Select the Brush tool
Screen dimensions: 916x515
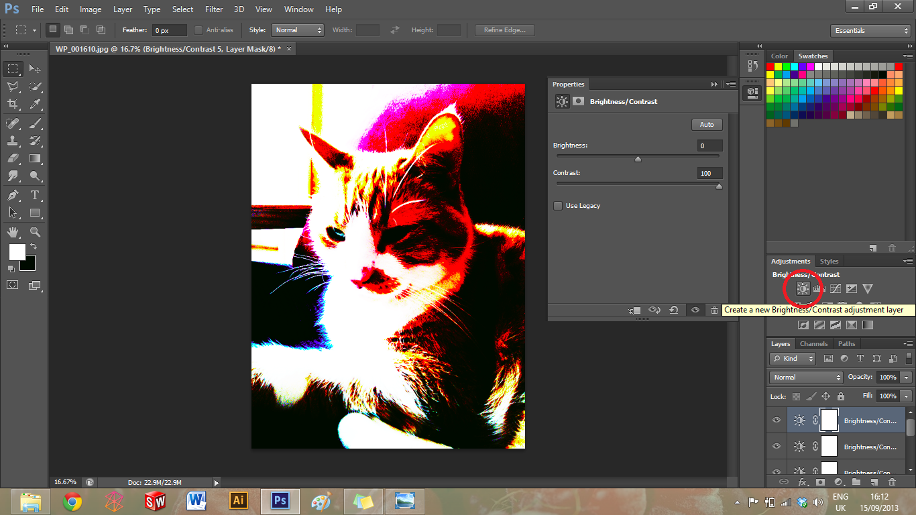pyautogui.click(x=35, y=123)
